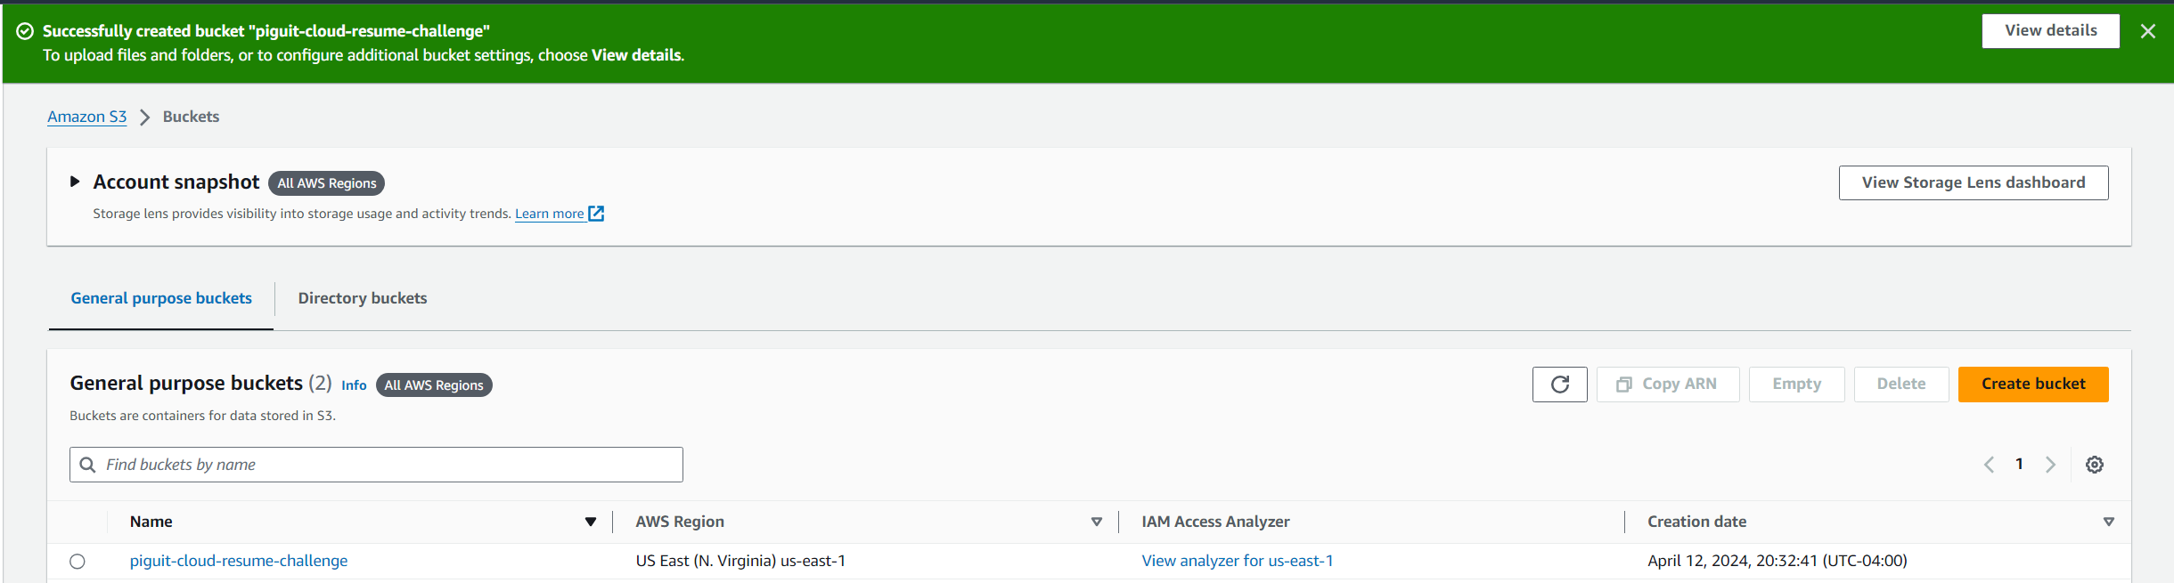Switch to Directory buckets tab
2174x583 pixels.
coord(363,298)
